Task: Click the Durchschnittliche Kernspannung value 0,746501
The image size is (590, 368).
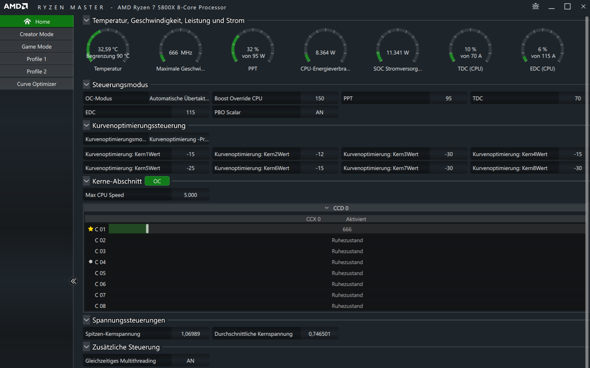Action: [320, 334]
